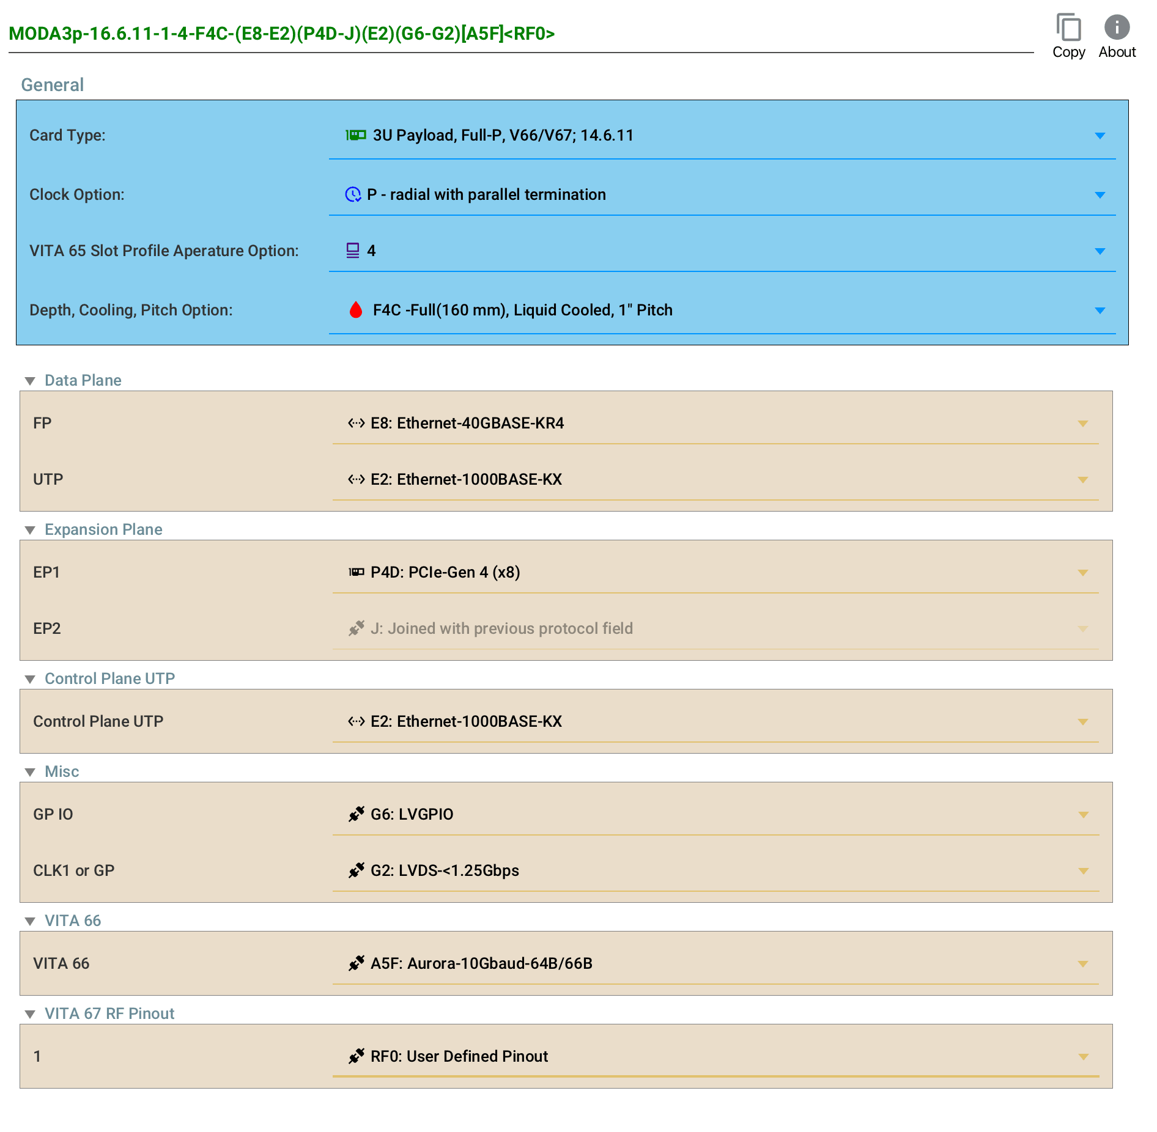1157x1132 pixels.
Task: Click the slot profile aperture icon
Action: (353, 251)
